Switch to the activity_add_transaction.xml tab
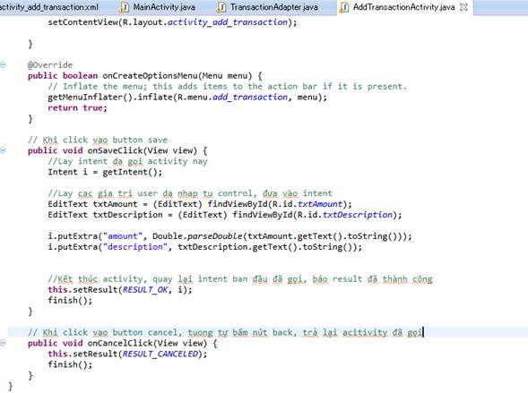The width and height of the screenshot is (528, 393). 49,7
